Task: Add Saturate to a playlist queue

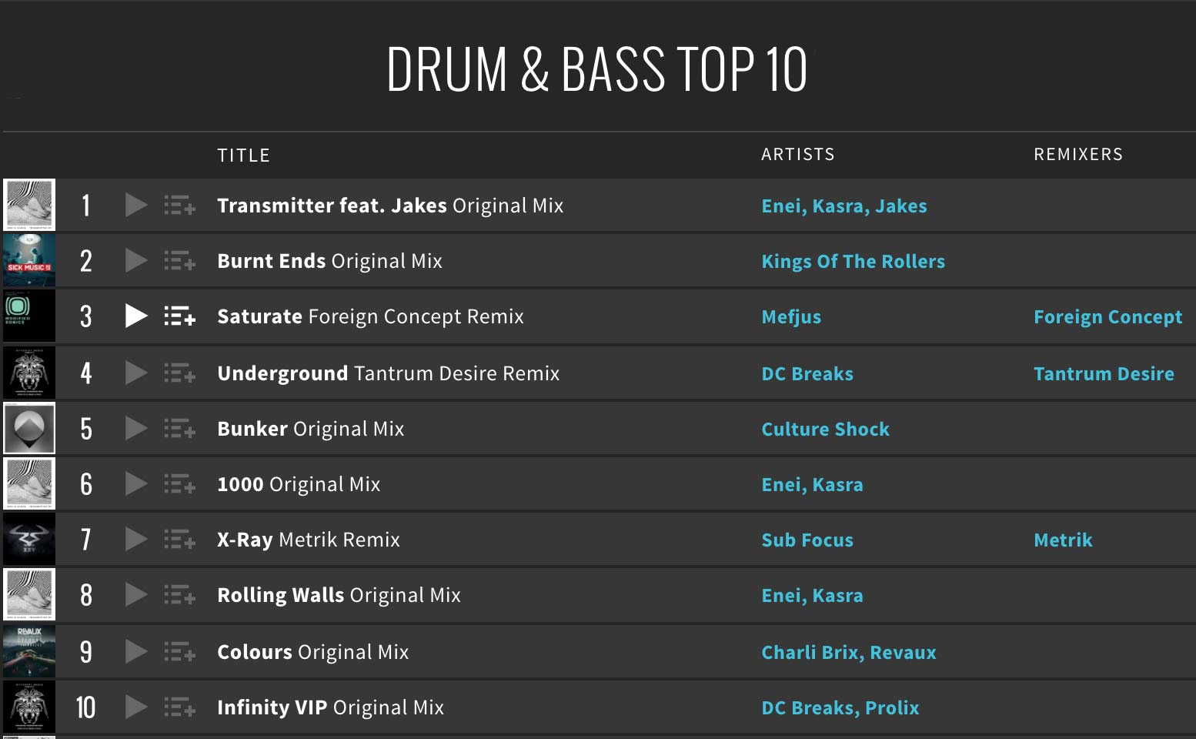Action: tap(179, 316)
